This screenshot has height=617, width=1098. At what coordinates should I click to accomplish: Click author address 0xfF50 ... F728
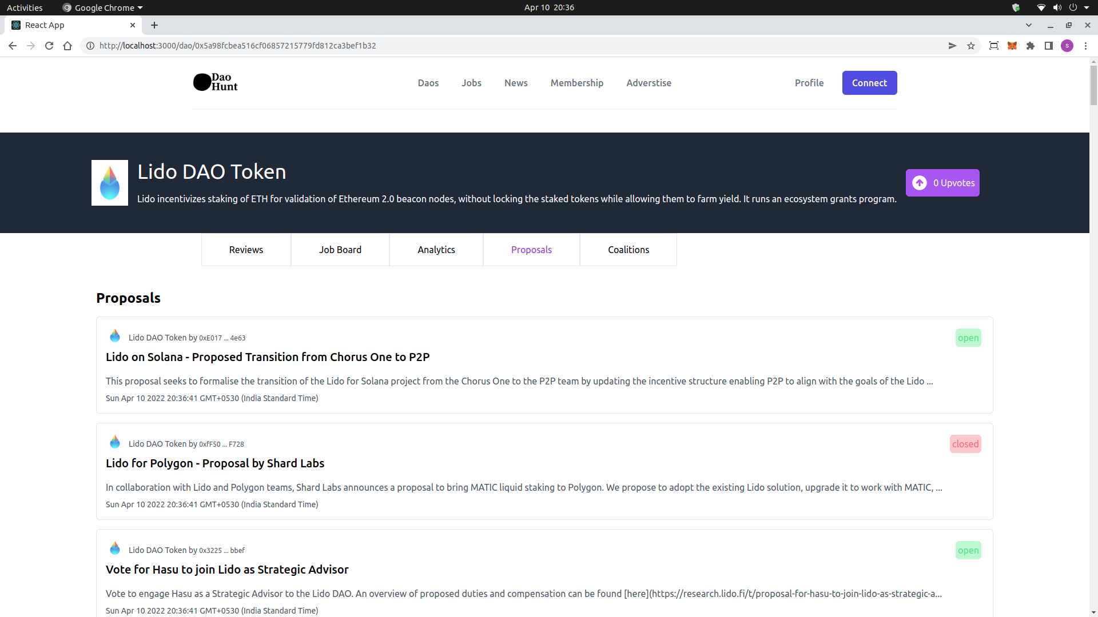(x=221, y=444)
